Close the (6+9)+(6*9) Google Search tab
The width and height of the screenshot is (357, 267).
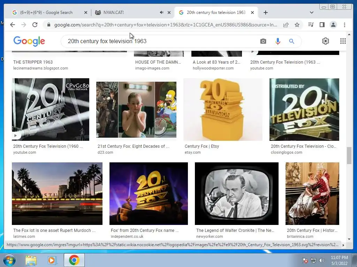(86, 13)
